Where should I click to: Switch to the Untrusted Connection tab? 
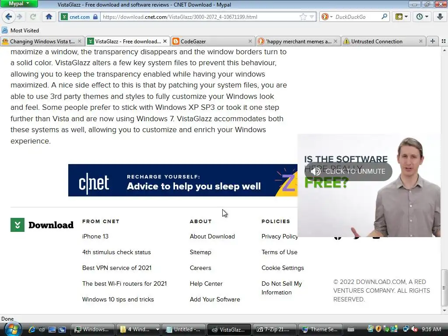point(383,42)
